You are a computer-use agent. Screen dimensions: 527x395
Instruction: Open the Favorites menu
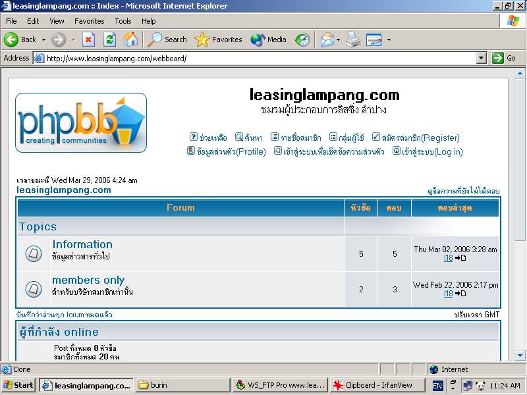click(x=89, y=21)
